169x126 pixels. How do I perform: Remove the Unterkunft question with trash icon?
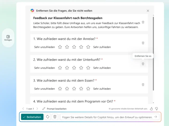(143, 64)
